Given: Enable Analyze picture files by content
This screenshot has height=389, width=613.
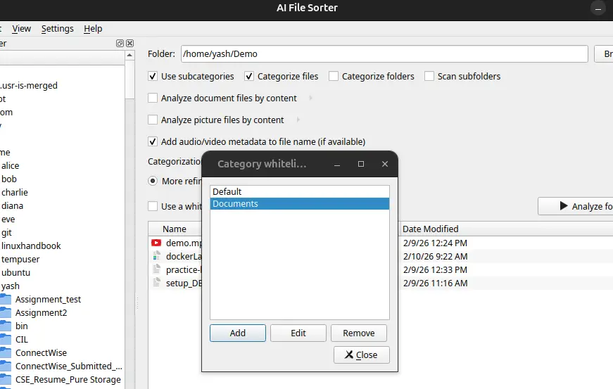Looking at the screenshot, I should (x=153, y=120).
